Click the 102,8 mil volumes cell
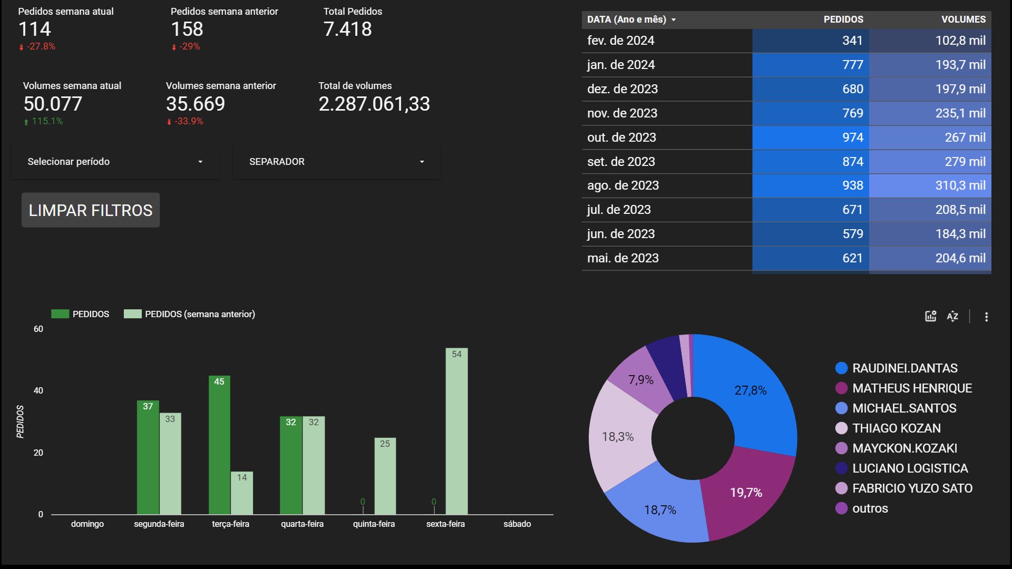The width and height of the screenshot is (1012, 569). click(x=930, y=41)
